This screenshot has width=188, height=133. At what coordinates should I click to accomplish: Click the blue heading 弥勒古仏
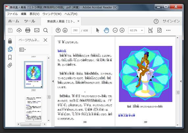(62, 51)
